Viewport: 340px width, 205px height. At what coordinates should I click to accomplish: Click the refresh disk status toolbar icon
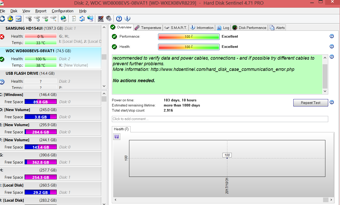2,19
